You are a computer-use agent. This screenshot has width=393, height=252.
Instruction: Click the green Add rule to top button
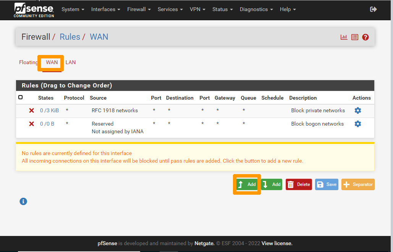[247, 184]
